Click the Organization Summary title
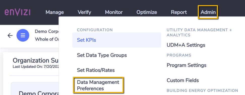This screenshot has height=95, width=245. click(36, 60)
